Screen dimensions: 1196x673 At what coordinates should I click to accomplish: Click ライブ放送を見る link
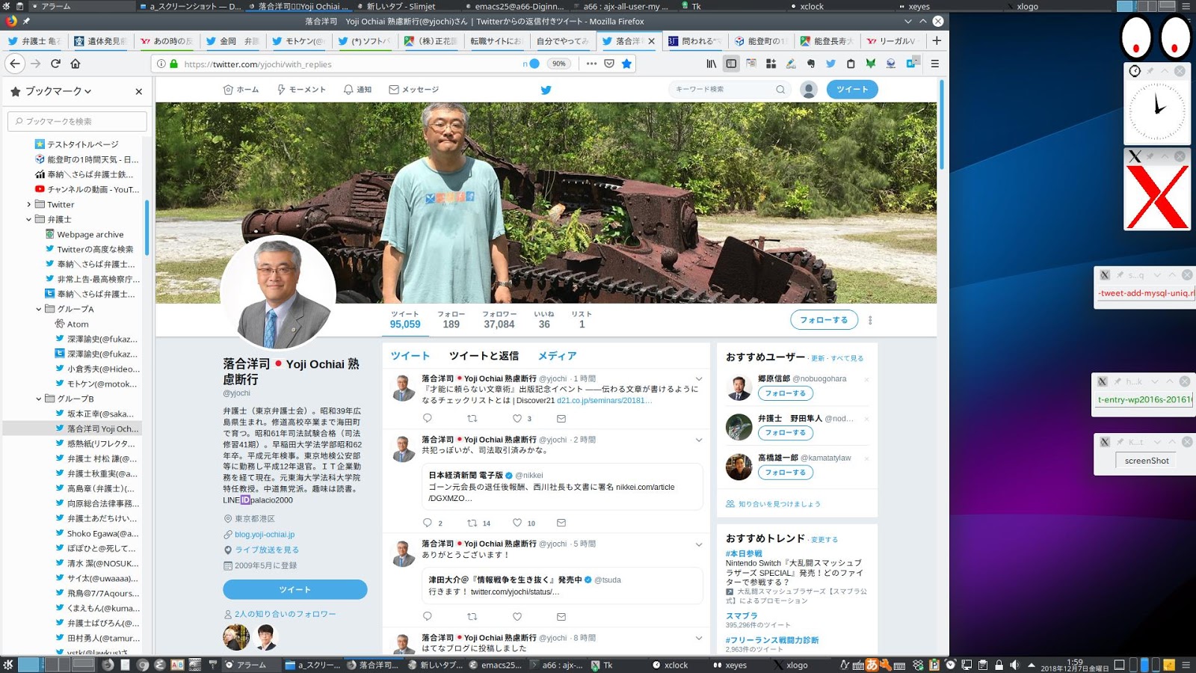click(x=267, y=550)
